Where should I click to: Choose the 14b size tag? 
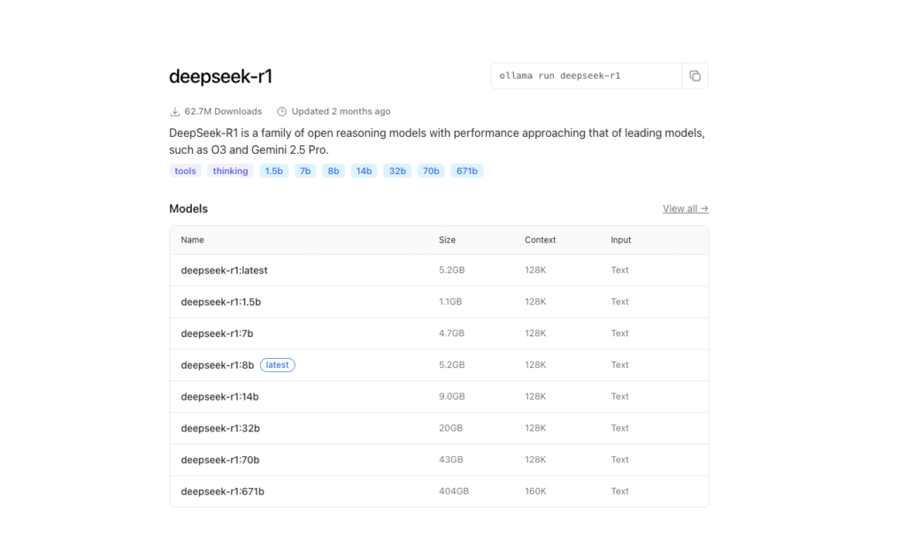click(x=363, y=171)
